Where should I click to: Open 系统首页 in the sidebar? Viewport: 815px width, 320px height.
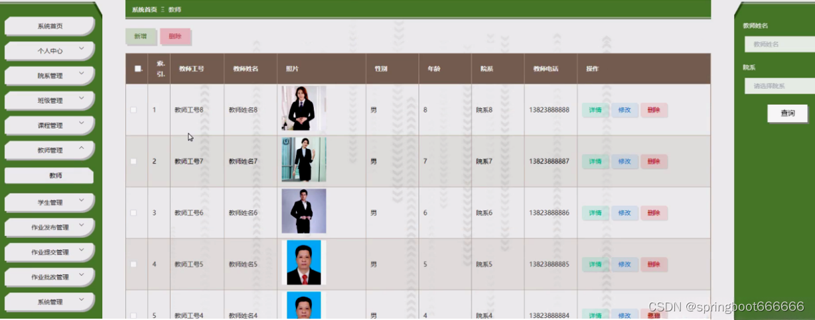(50, 26)
